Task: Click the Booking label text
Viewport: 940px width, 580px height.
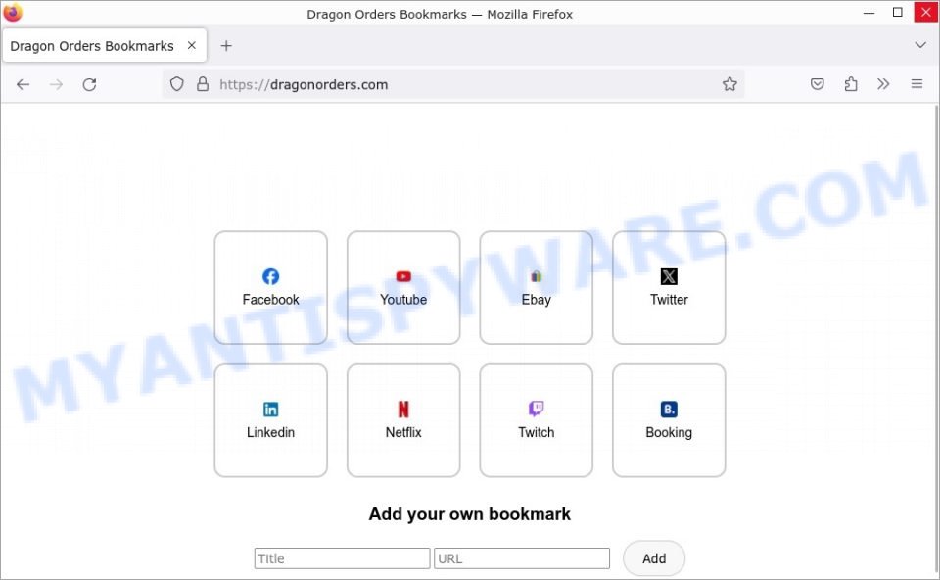Action: (669, 432)
